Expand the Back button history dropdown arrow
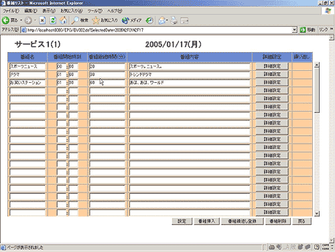The height and width of the screenshot is (252, 335). [21, 21]
